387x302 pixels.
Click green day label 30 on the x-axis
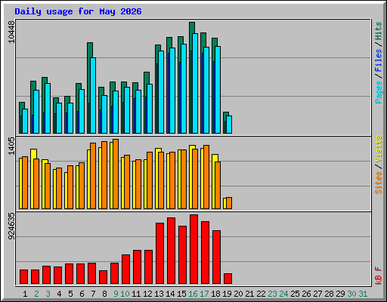(x=351, y=294)
